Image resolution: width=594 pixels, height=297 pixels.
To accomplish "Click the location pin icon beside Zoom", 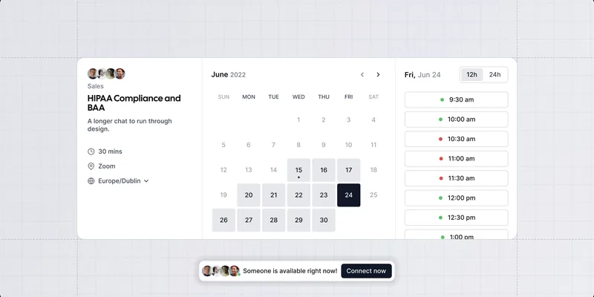I will (x=91, y=166).
